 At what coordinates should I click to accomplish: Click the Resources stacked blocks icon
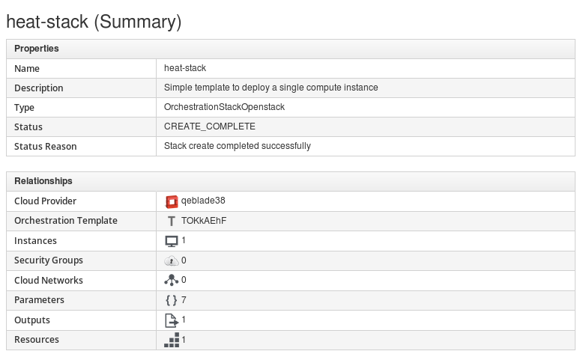[172, 340]
